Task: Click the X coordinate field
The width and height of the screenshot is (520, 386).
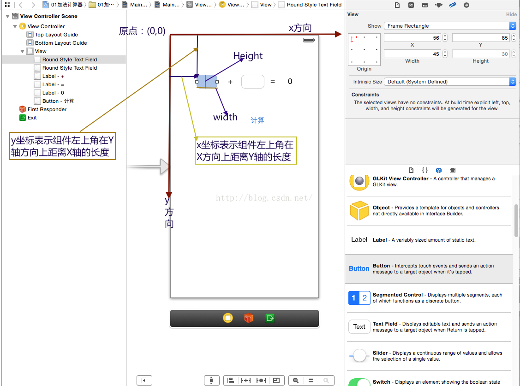Action: [412, 38]
